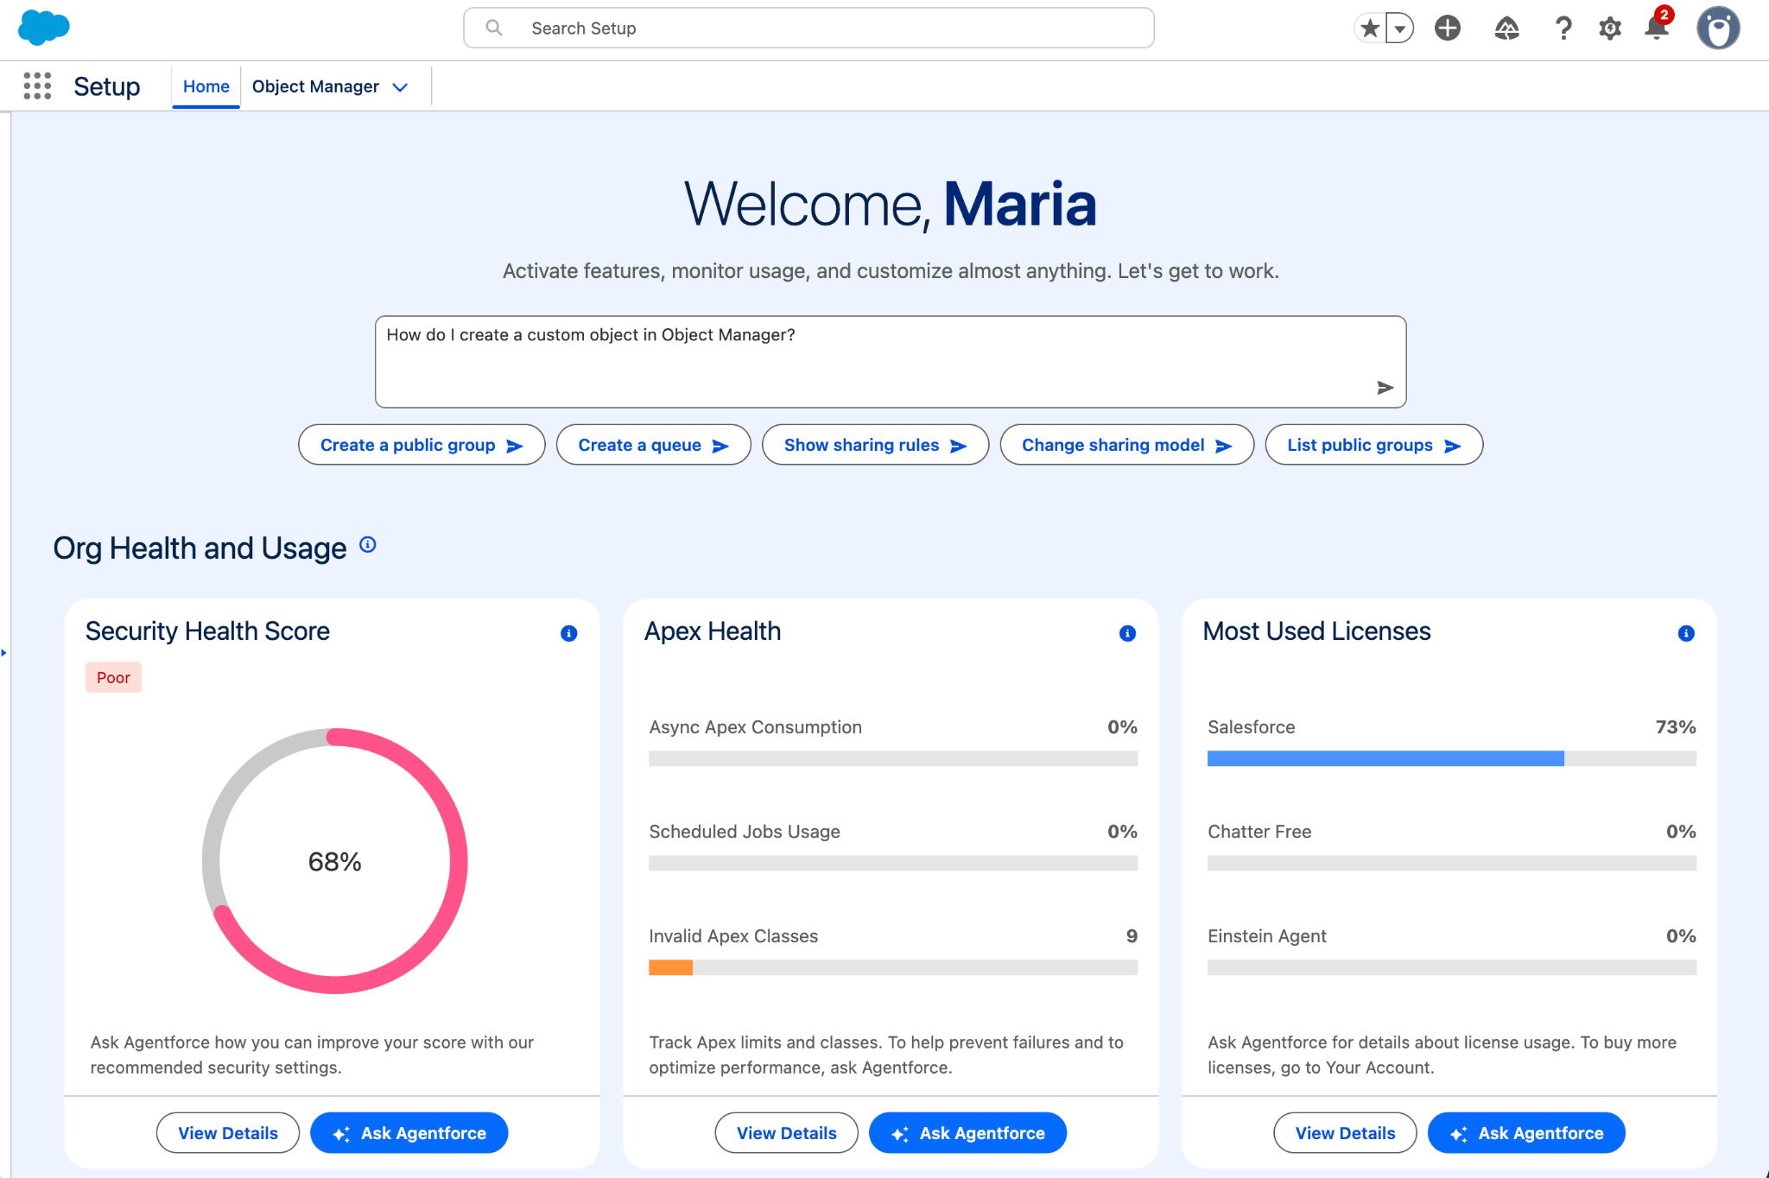Switch to the Home tab

click(x=206, y=86)
